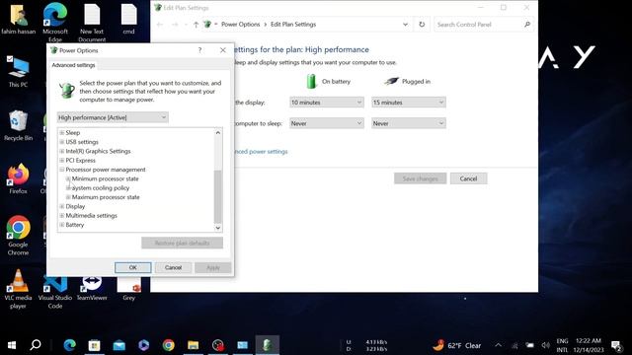Expand the Display settings node
Image resolution: width=632 pixels, height=355 pixels.
click(62, 206)
